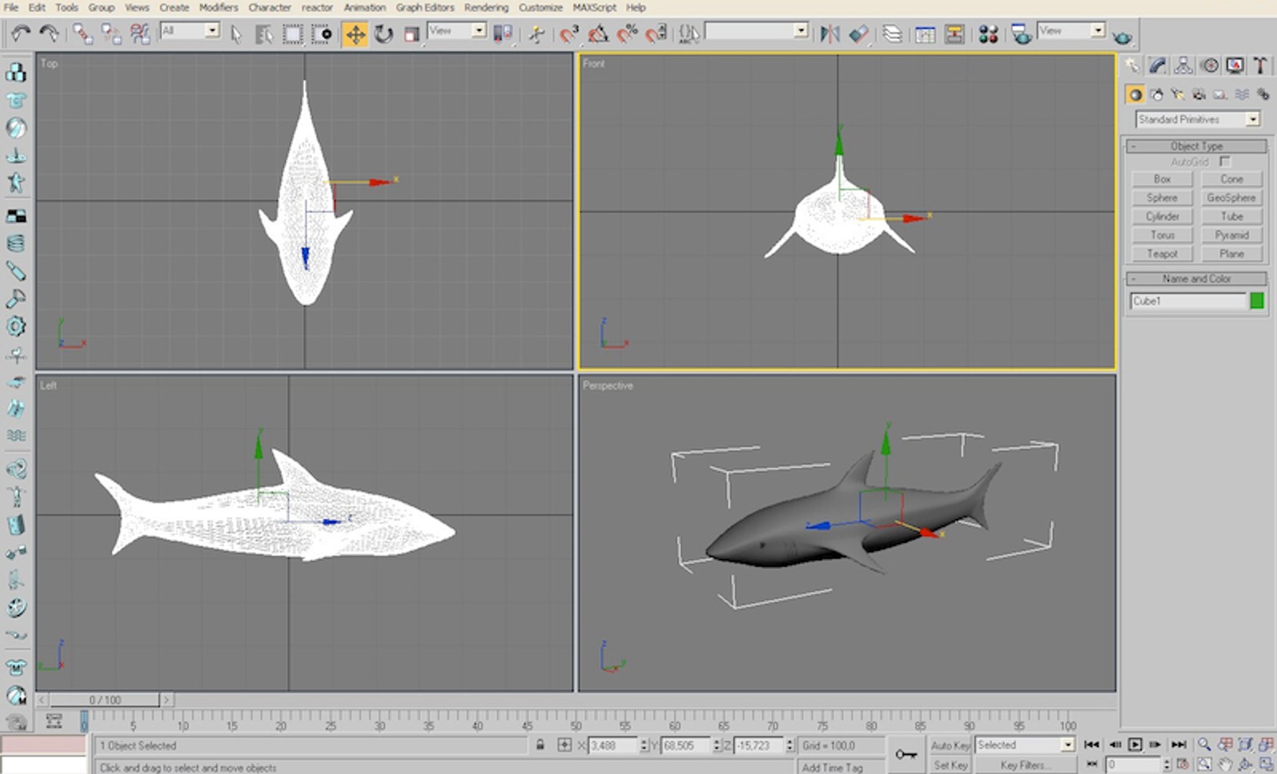Activate the Select and Rotate tool
Viewport: 1277px width, 774px height.
(x=384, y=34)
